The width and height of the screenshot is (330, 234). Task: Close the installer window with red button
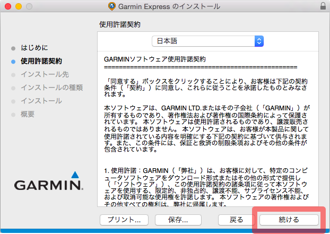(x=8, y=6)
